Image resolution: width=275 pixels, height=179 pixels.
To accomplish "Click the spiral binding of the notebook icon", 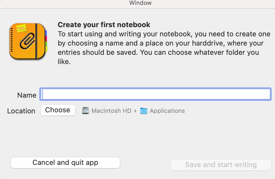I will [11, 40].
